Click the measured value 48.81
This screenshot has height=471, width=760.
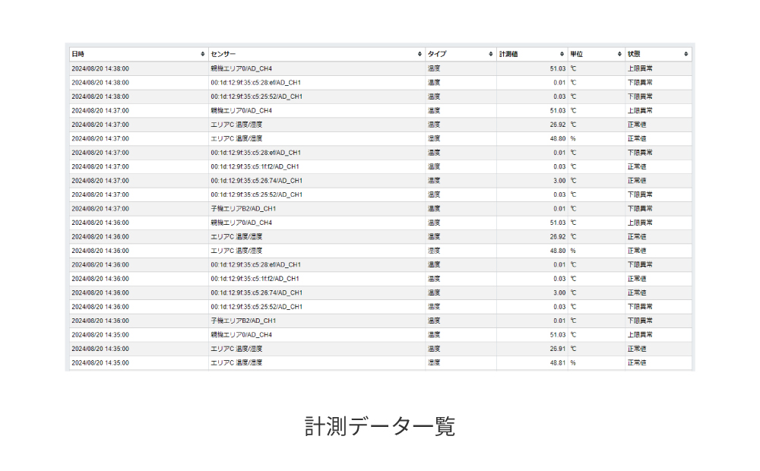pyautogui.click(x=557, y=363)
